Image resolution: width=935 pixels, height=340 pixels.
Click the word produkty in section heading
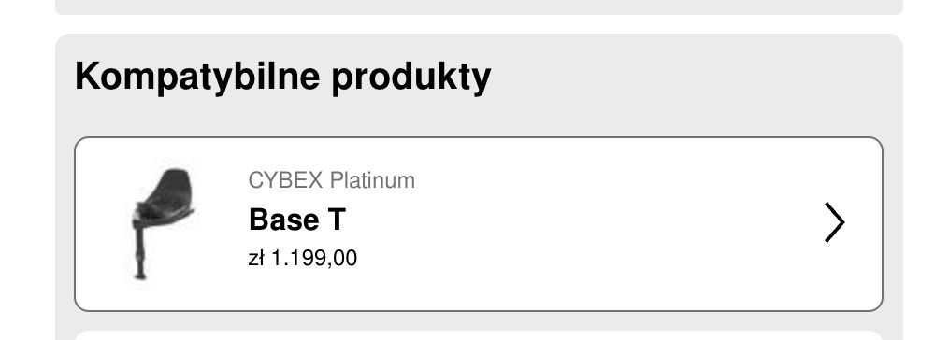click(411, 78)
